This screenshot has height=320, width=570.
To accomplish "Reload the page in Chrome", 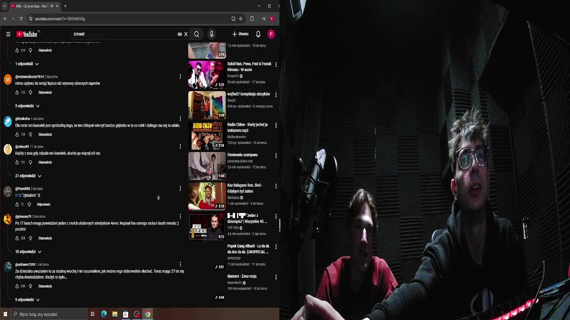I will 21,19.
